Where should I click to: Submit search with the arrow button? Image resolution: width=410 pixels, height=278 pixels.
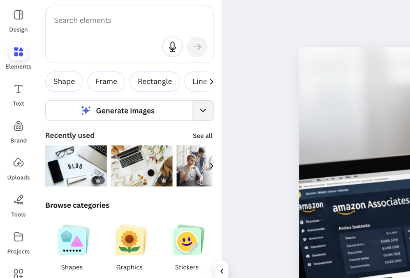pyautogui.click(x=197, y=47)
